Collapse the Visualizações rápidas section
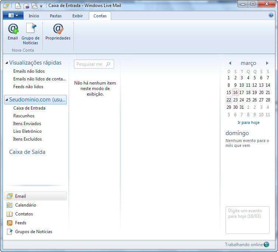This screenshot has height=252, width=278. pyautogui.click(x=7, y=63)
